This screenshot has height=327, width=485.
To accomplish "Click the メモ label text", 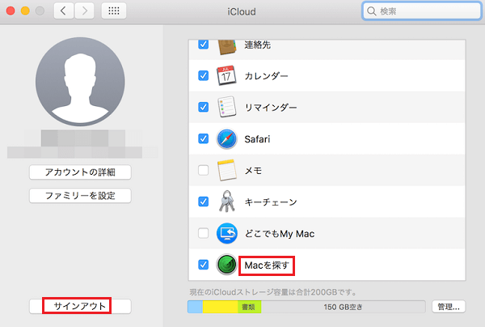I will [253, 170].
